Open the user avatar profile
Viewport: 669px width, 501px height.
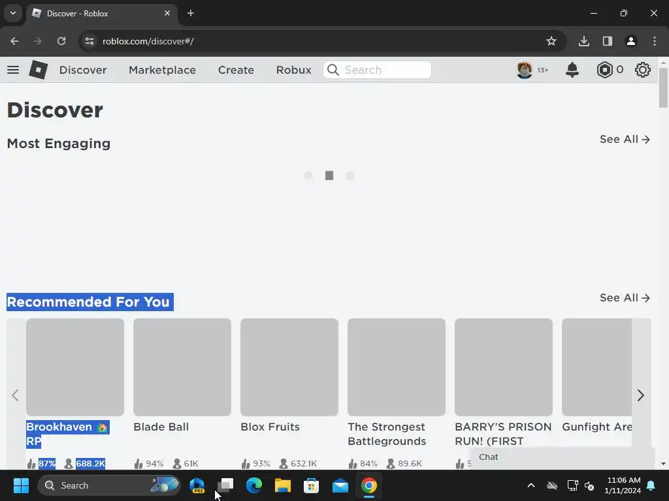pyautogui.click(x=525, y=70)
